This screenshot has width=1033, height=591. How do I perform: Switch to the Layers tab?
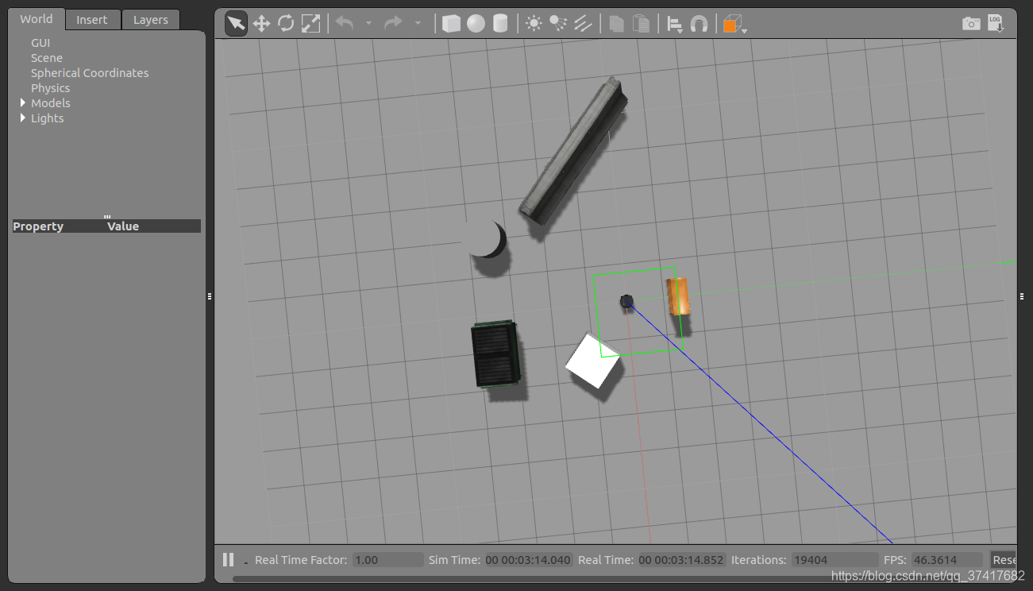[x=151, y=20]
